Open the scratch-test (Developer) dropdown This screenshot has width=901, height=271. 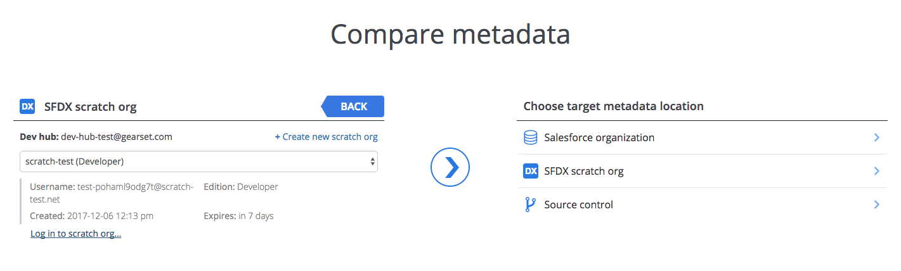point(198,161)
